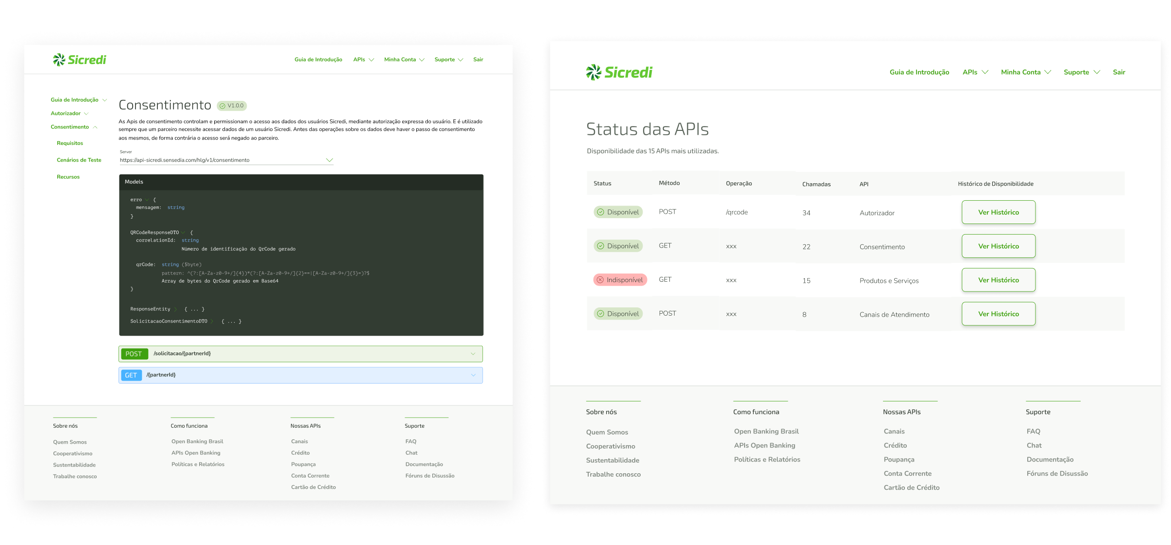Screen dimensions: 1171x545
Task: Open the Server URL dropdown on the Consentimento page
Action: (x=226, y=160)
